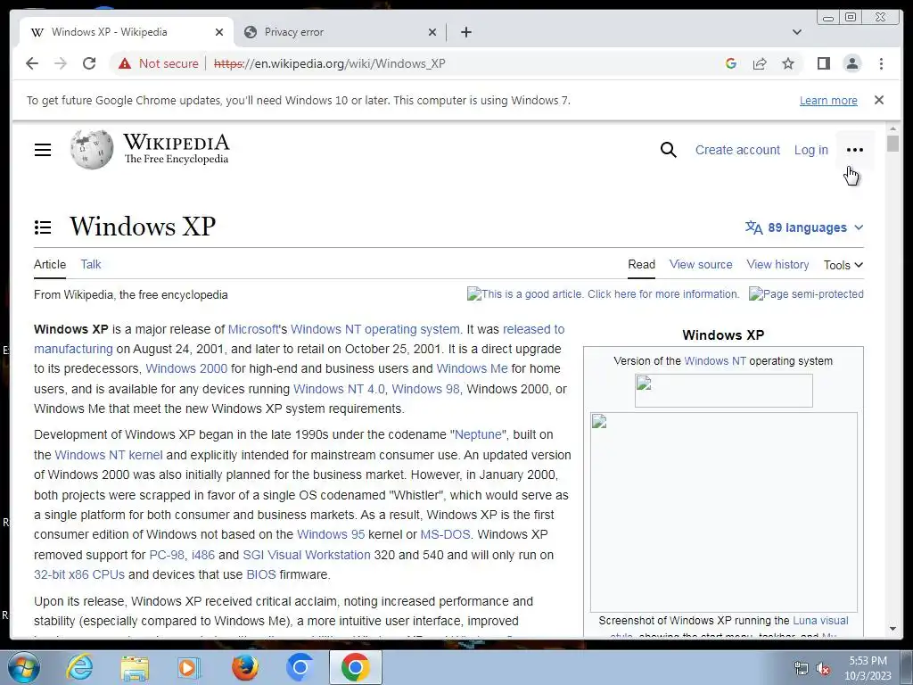Open Windows Explorer folder on taskbar
Viewport: 913px width, 685px height.
(135, 667)
